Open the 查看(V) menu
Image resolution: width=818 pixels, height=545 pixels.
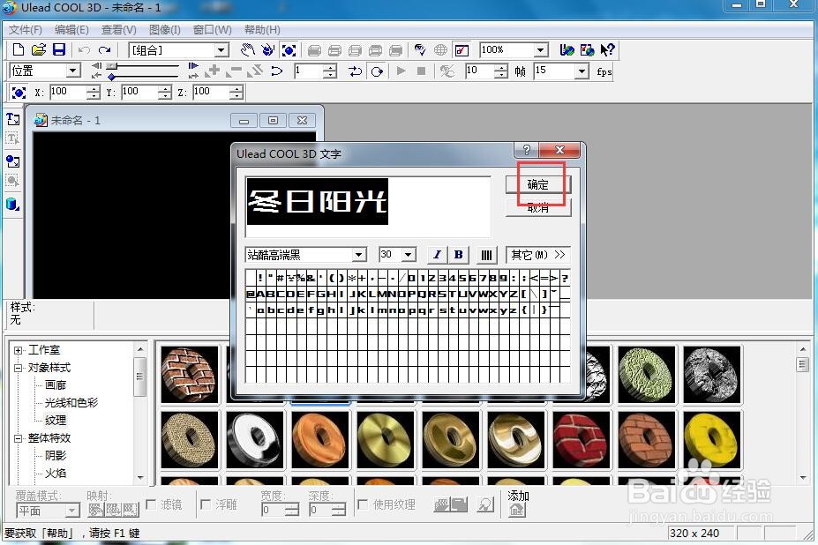pyautogui.click(x=119, y=30)
